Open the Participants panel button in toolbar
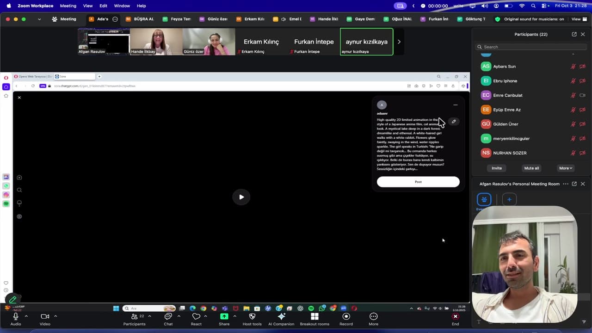The image size is (592, 333). 134,319
